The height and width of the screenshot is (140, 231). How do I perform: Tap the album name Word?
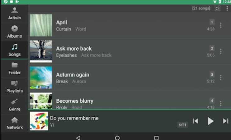coord(81,29)
